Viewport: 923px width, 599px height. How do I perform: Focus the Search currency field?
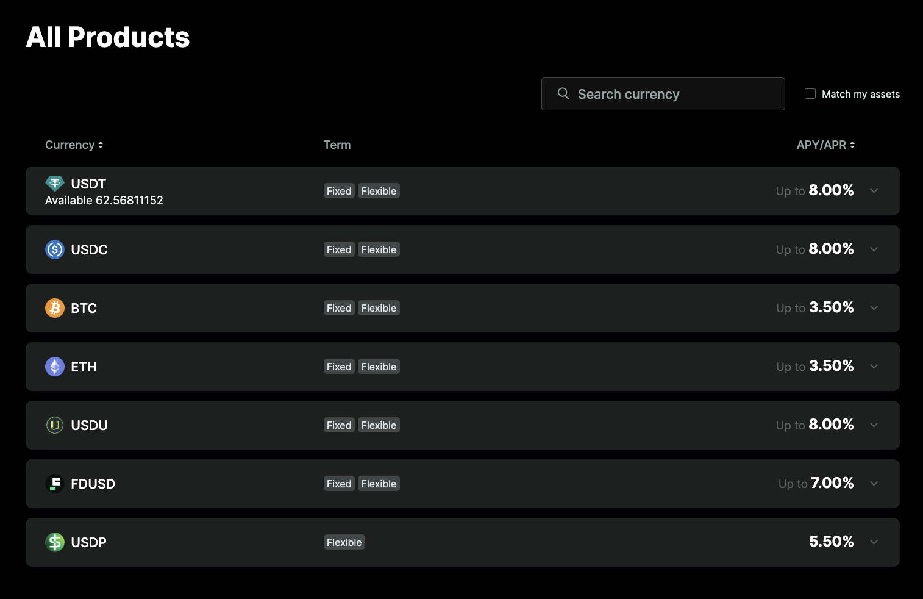[663, 94]
